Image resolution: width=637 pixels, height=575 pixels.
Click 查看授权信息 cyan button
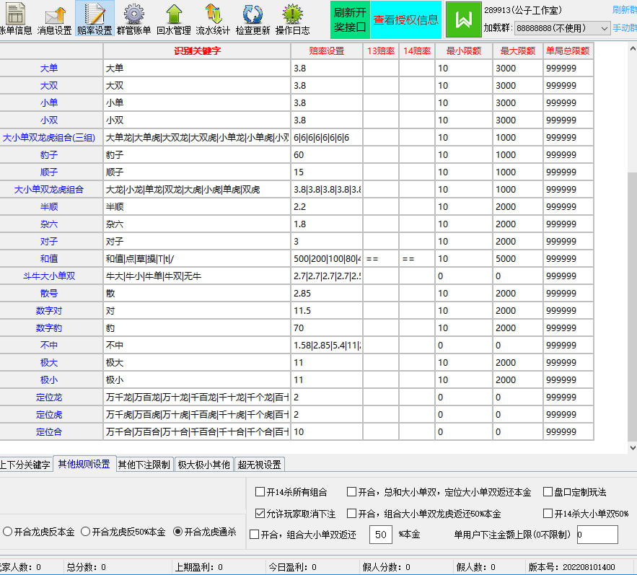[405, 19]
